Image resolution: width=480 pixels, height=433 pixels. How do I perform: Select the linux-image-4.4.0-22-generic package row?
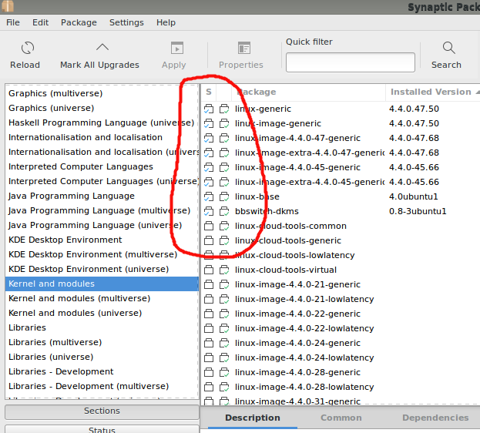(x=341, y=314)
